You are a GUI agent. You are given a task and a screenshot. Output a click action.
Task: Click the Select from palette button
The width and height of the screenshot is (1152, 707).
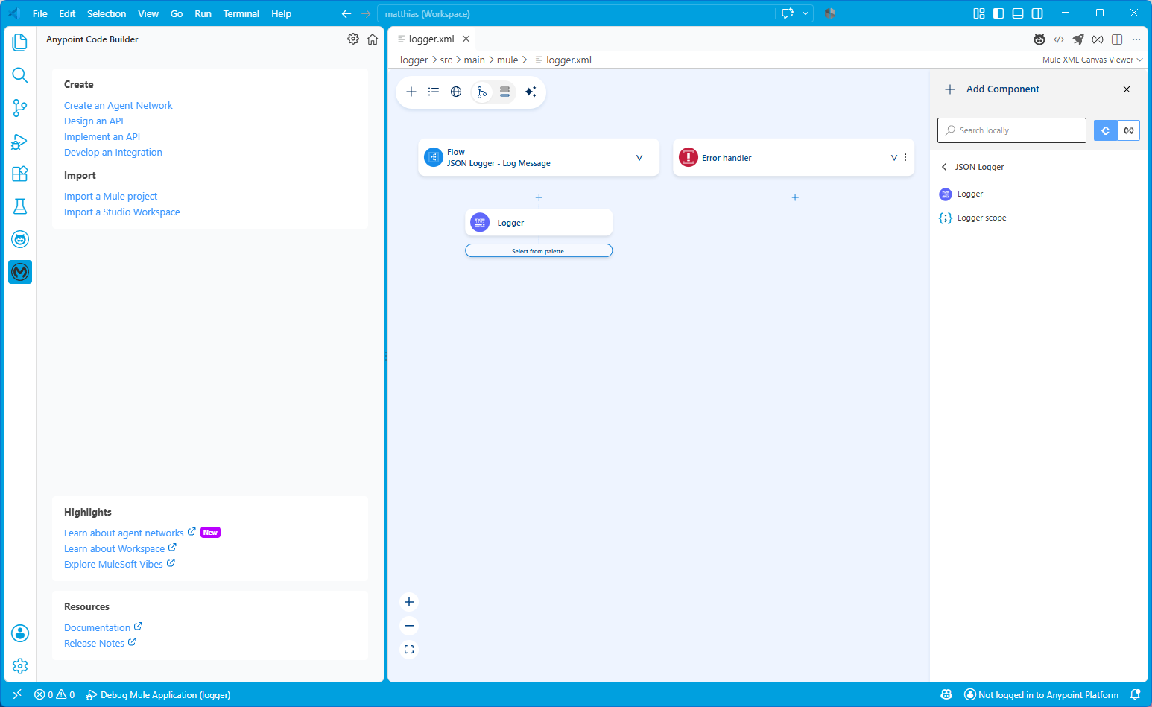(539, 251)
